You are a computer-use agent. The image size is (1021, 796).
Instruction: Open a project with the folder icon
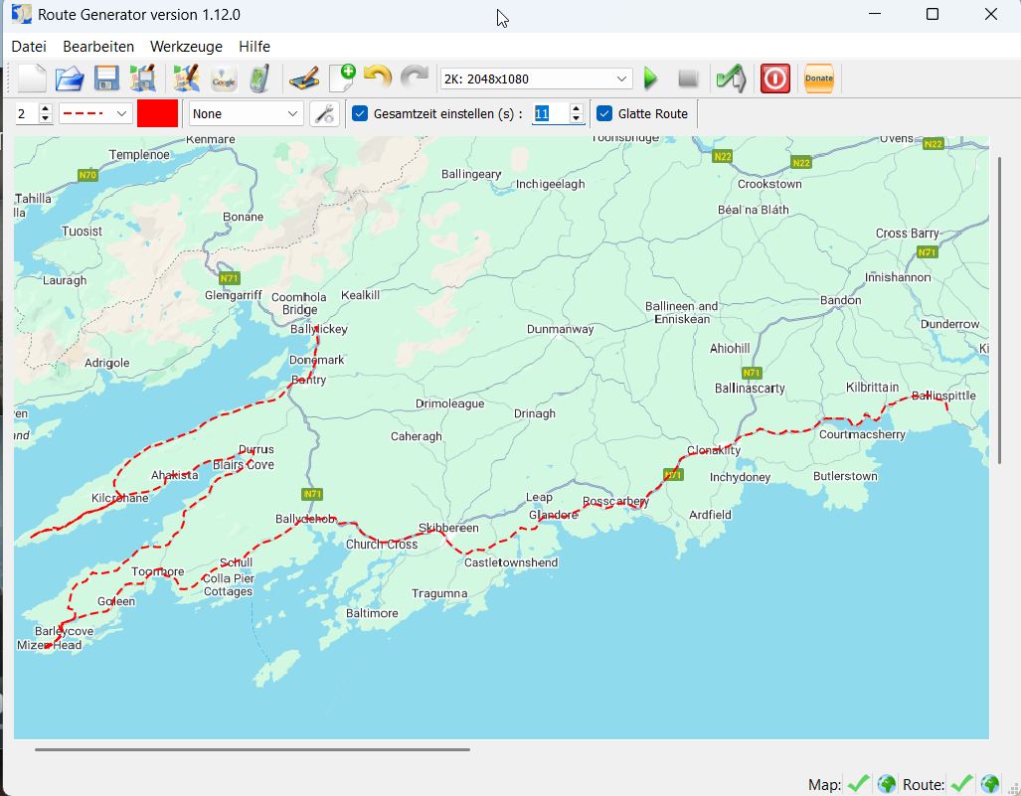(69, 79)
